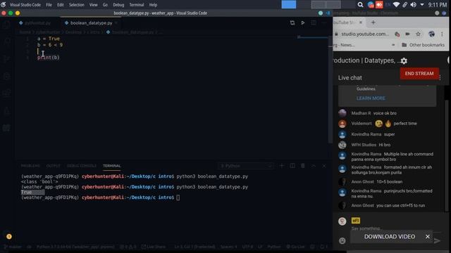
Task: Open Chrome three-dot menu
Action: coord(442,34)
